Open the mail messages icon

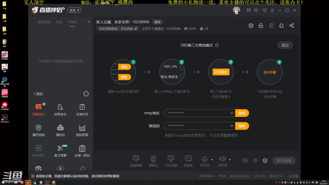(248, 10)
